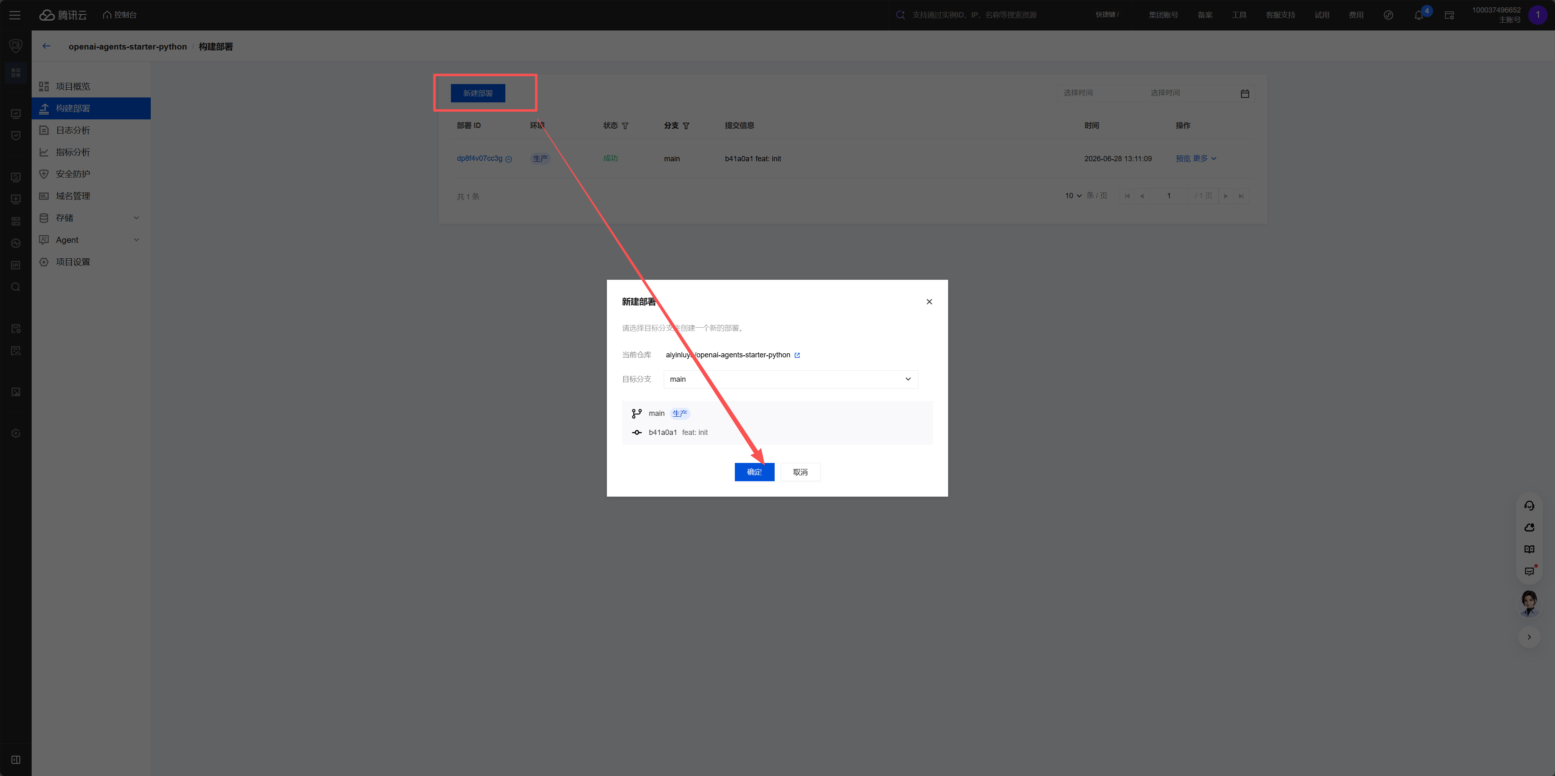This screenshot has width=1555, height=776.
Task: Click the Tencent Cloud logo
Action: pos(63,15)
